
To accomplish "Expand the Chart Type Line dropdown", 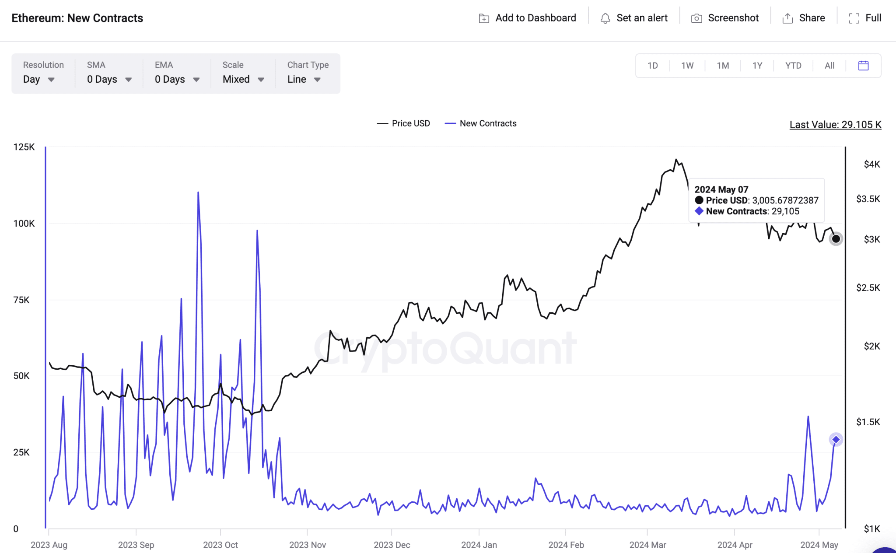I will [x=303, y=79].
